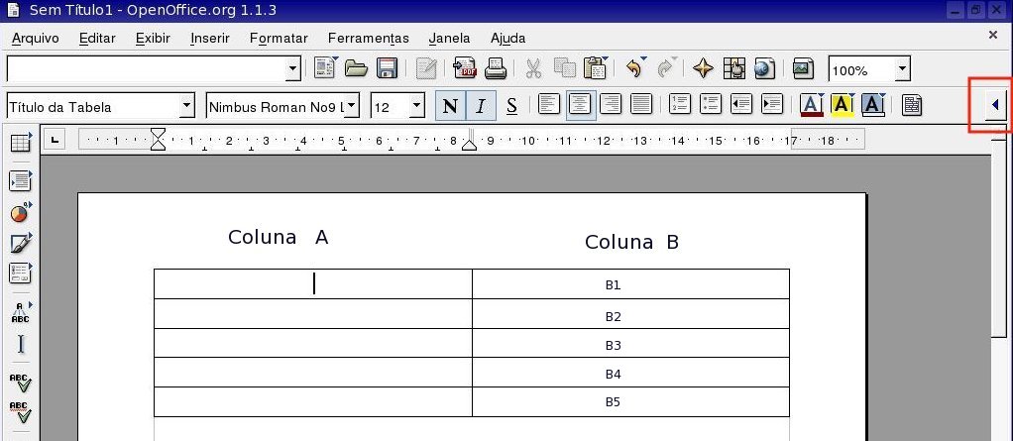The width and height of the screenshot is (1013, 441).
Task: Click the Undo arrow icon
Action: (634, 69)
